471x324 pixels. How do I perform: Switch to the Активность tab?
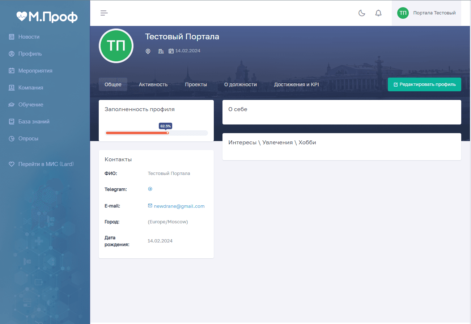pos(153,84)
